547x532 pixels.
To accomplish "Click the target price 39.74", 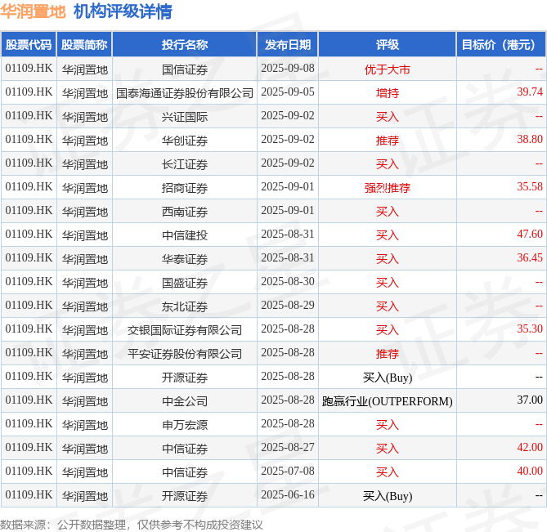I will 530,92.
